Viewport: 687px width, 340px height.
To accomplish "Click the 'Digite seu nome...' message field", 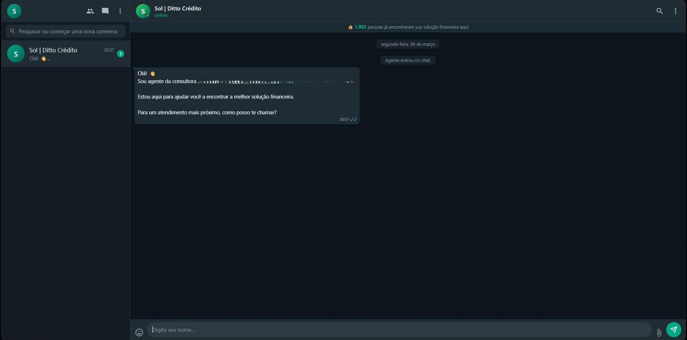I will (399, 330).
